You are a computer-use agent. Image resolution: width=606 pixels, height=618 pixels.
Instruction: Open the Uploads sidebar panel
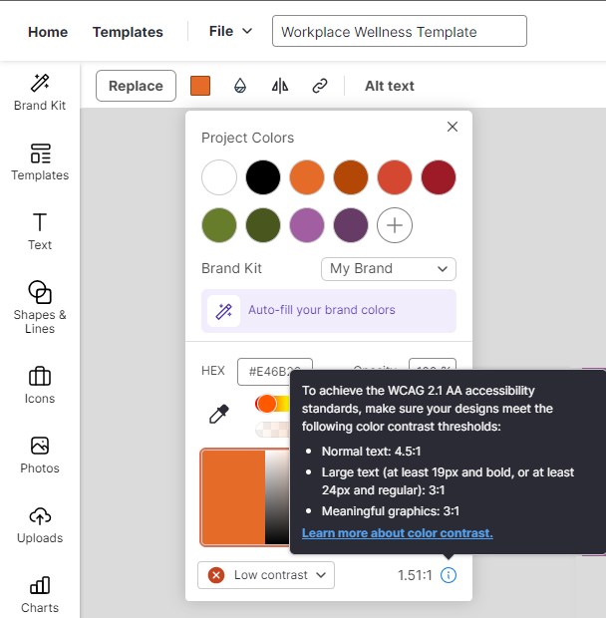pyautogui.click(x=40, y=523)
